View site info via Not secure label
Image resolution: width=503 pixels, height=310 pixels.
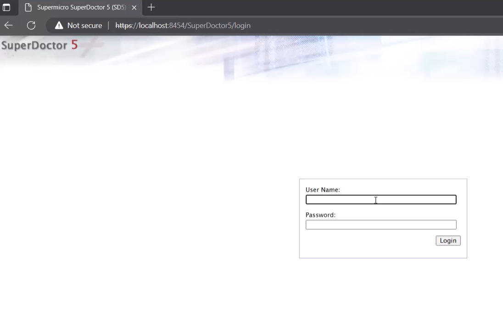[84, 25]
